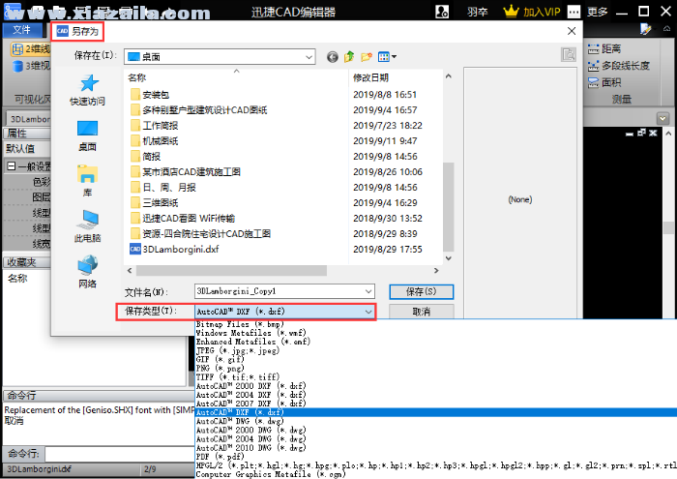Click horizontal scrollbar of file list
This screenshot has width=677, height=479.
point(231,270)
